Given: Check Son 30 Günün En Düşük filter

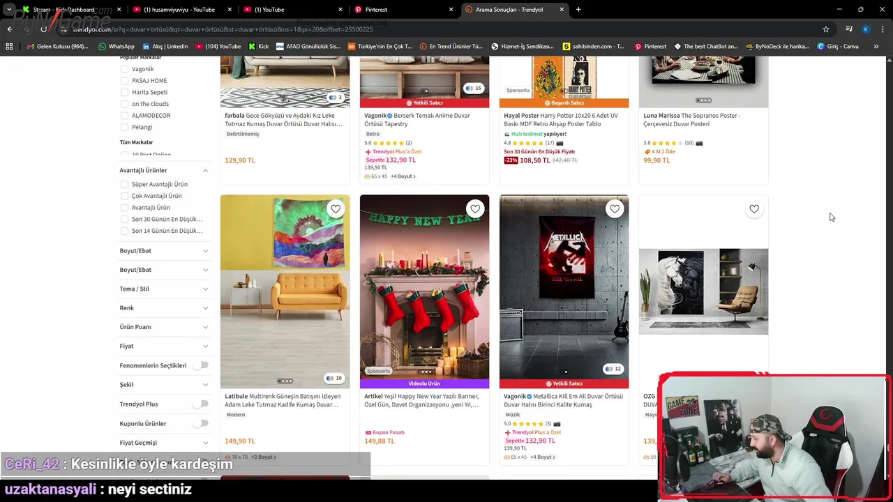Looking at the screenshot, I should tap(124, 219).
